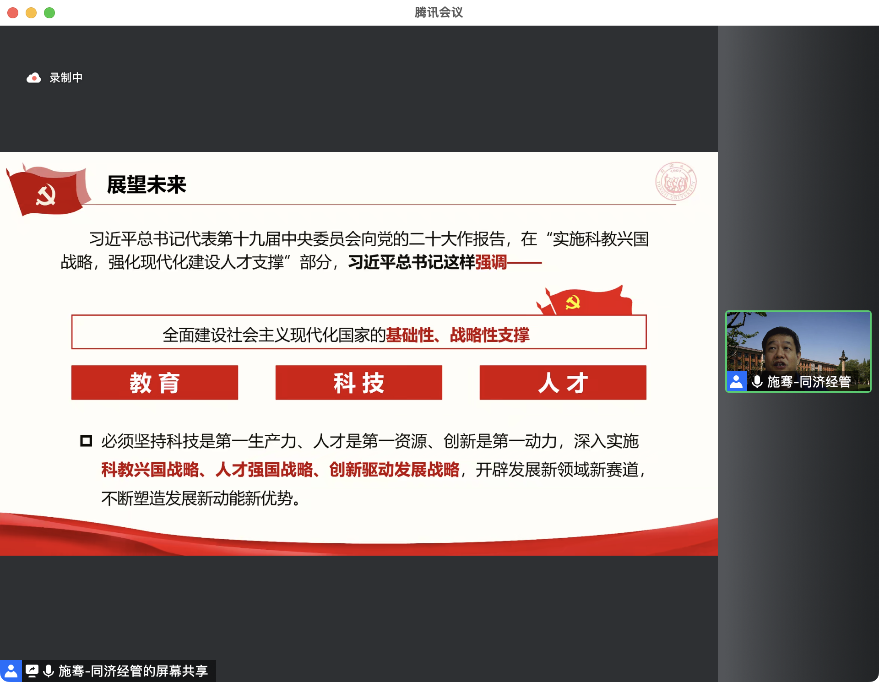Click the square bullet checkbox before 必须坚持
Viewport: 879px width, 682px height.
86,441
